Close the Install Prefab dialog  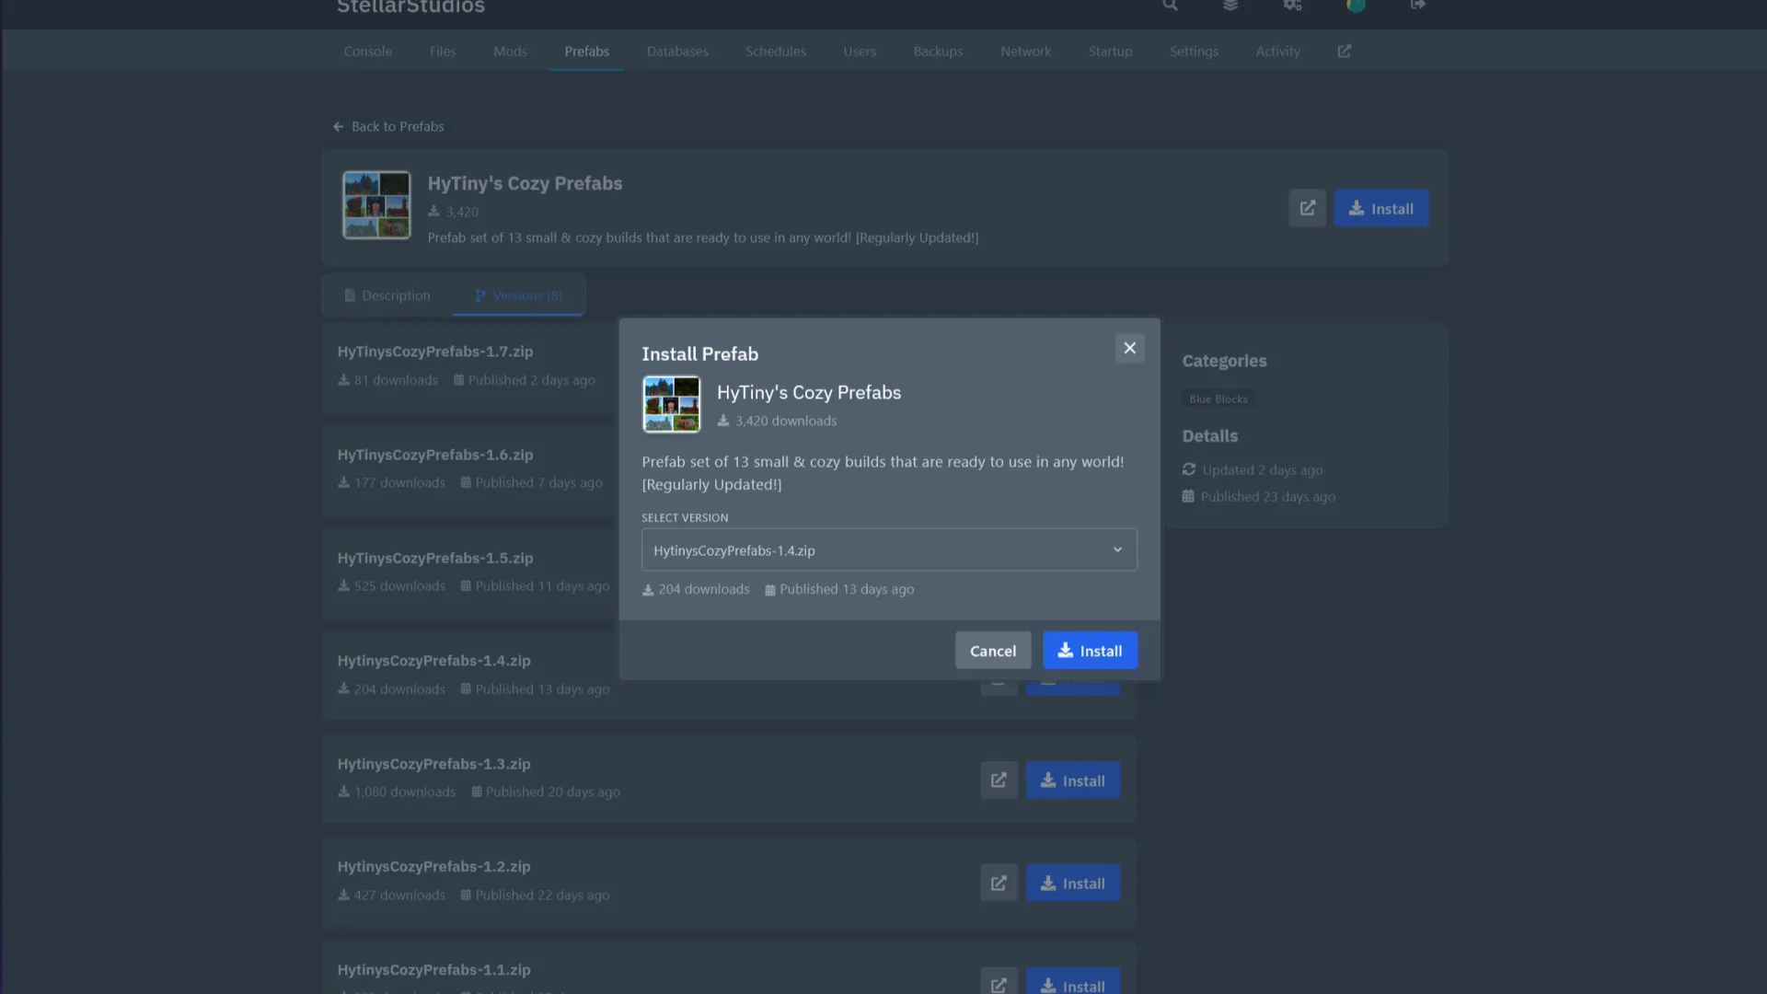tap(1129, 348)
